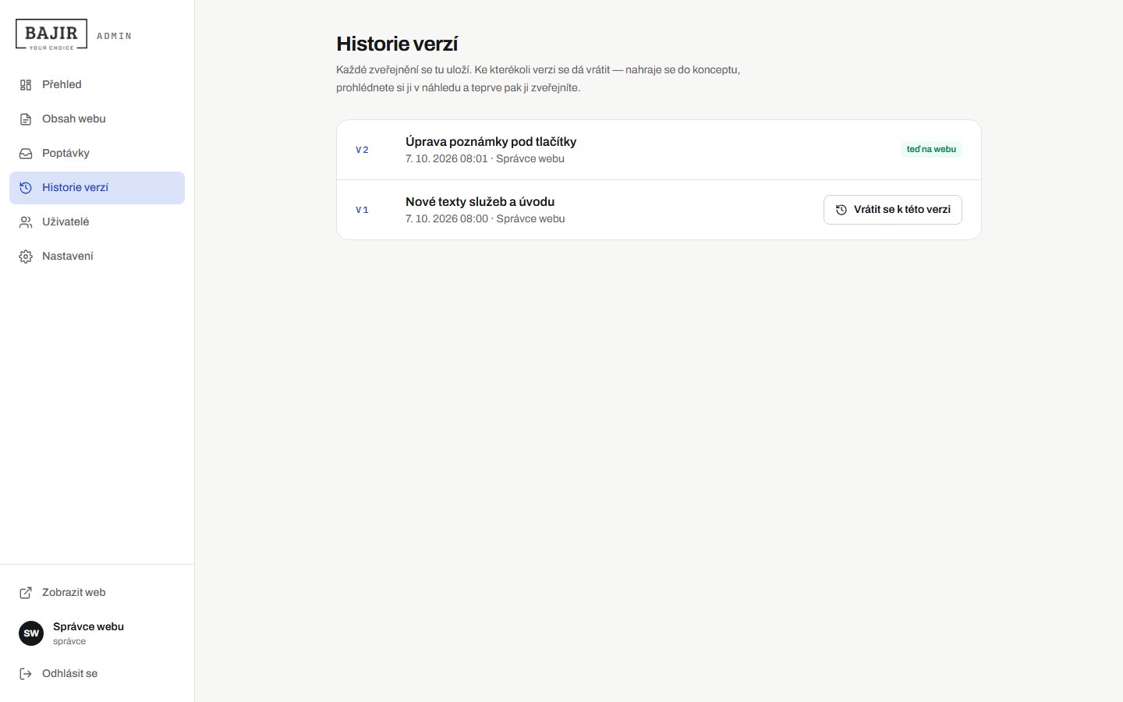
Task: Go to the Obsah webu section
Action: 97,119
